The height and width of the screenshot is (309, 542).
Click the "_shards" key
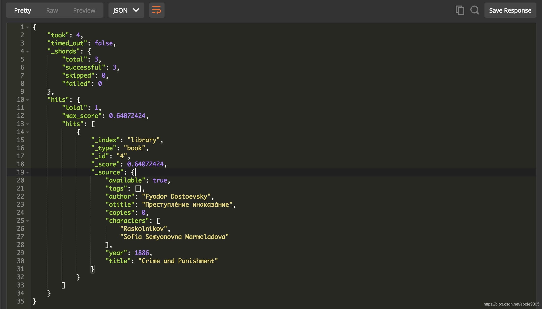point(64,51)
